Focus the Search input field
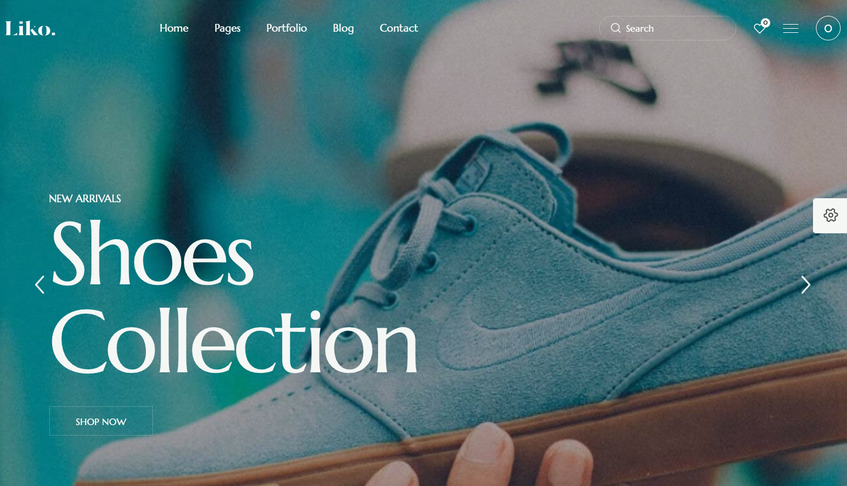Screen dimensions: 847x486 (x=668, y=28)
